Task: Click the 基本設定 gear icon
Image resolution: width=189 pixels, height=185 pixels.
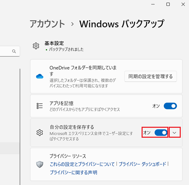Action: (36, 46)
